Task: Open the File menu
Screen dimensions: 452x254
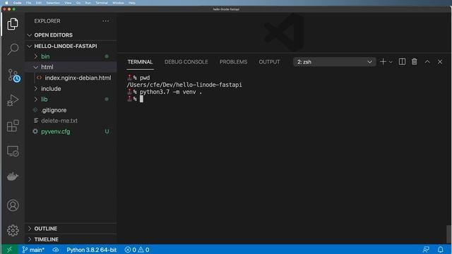Action: pos(28,3)
